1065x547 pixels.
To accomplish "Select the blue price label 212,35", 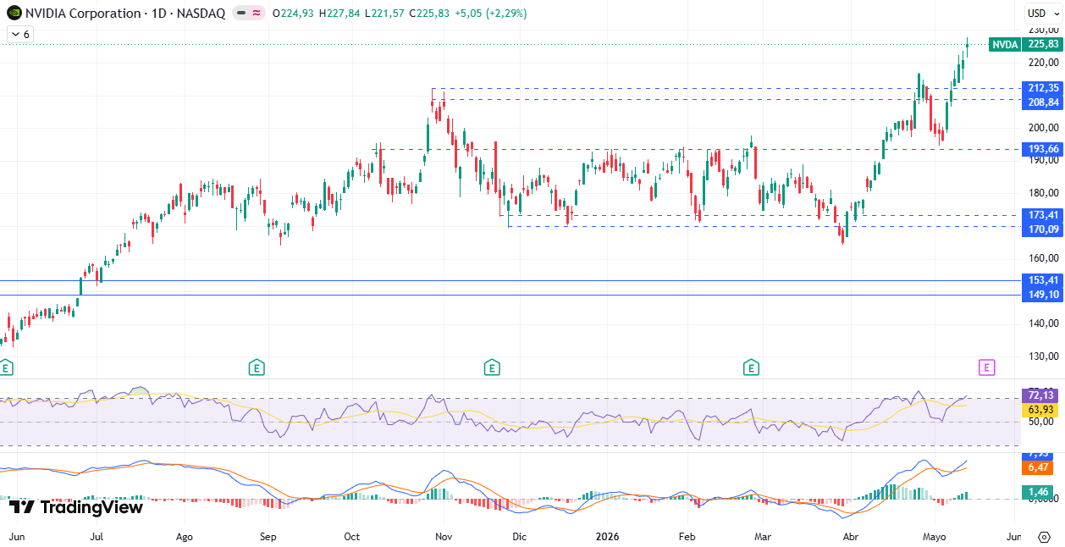I will pos(1043,88).
